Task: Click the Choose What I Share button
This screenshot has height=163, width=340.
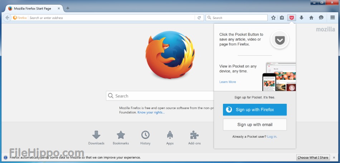Action: (x=313, y=157)
